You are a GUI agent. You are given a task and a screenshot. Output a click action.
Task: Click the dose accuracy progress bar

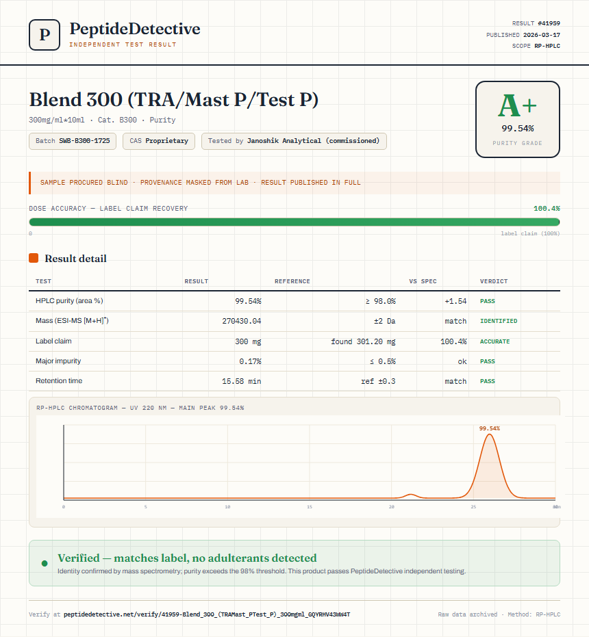(x=294, y=222)
